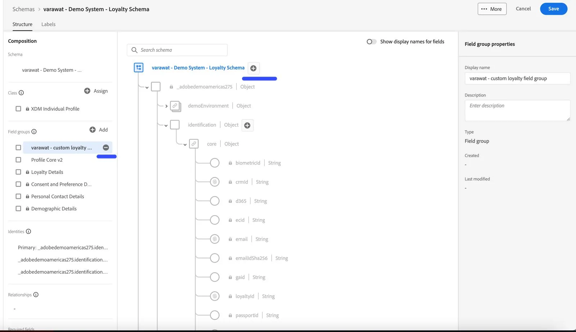Image resolution: width=576 pixels, height=332 pixels.
Task: Click Cancel button
Action: point(523,9)
